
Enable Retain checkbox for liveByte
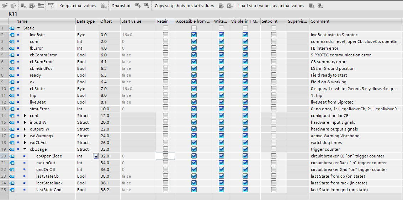point(165,35)
